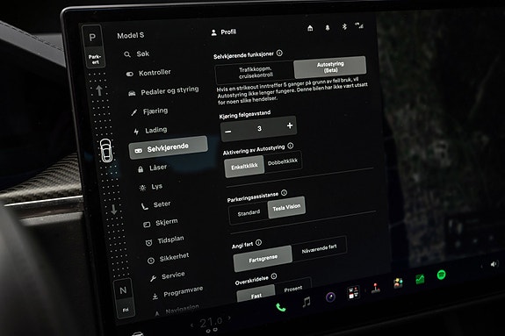Viewport: 505px width, 336px height.
Task: Show info for Selvkjørende funksjoner
Action: point(279,53)
